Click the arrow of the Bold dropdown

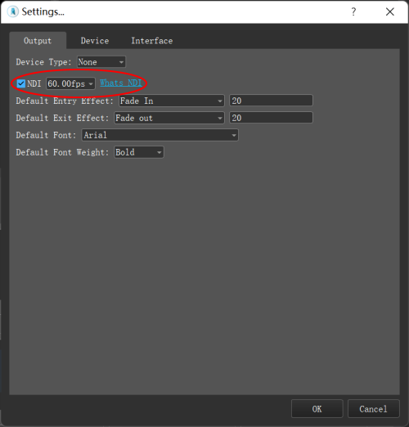click(x=160, y=152)
